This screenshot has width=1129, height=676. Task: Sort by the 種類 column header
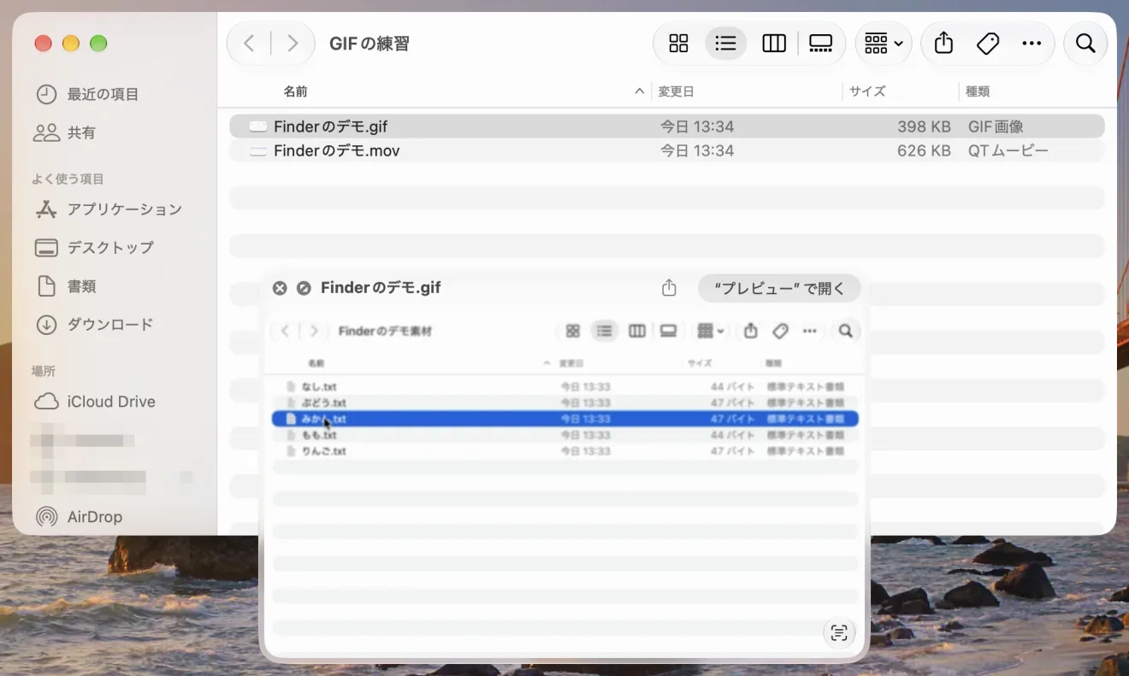(x=978, y=91)
